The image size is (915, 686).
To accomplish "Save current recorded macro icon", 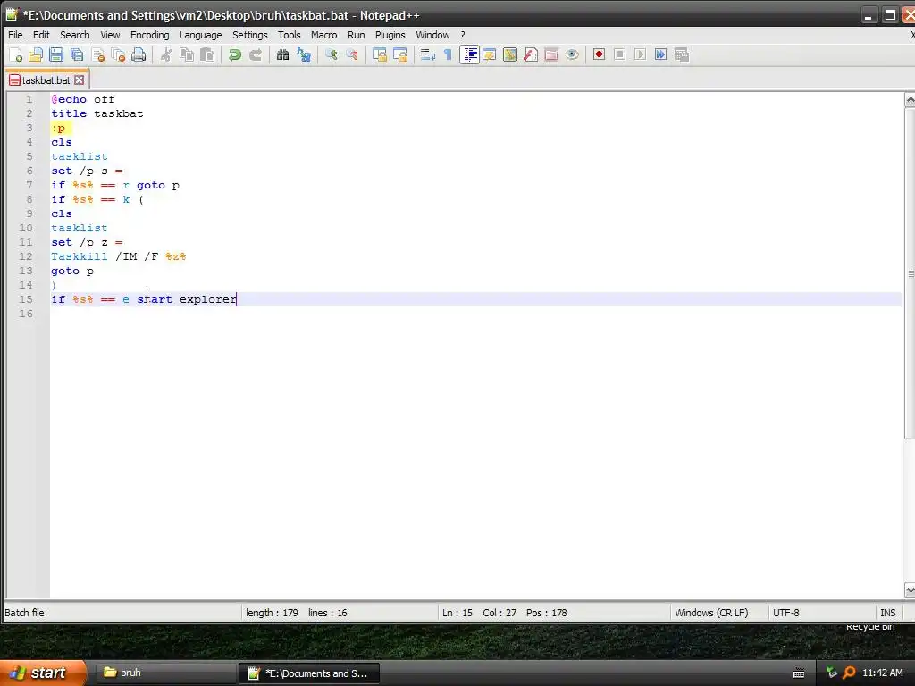I will [682, 54].
